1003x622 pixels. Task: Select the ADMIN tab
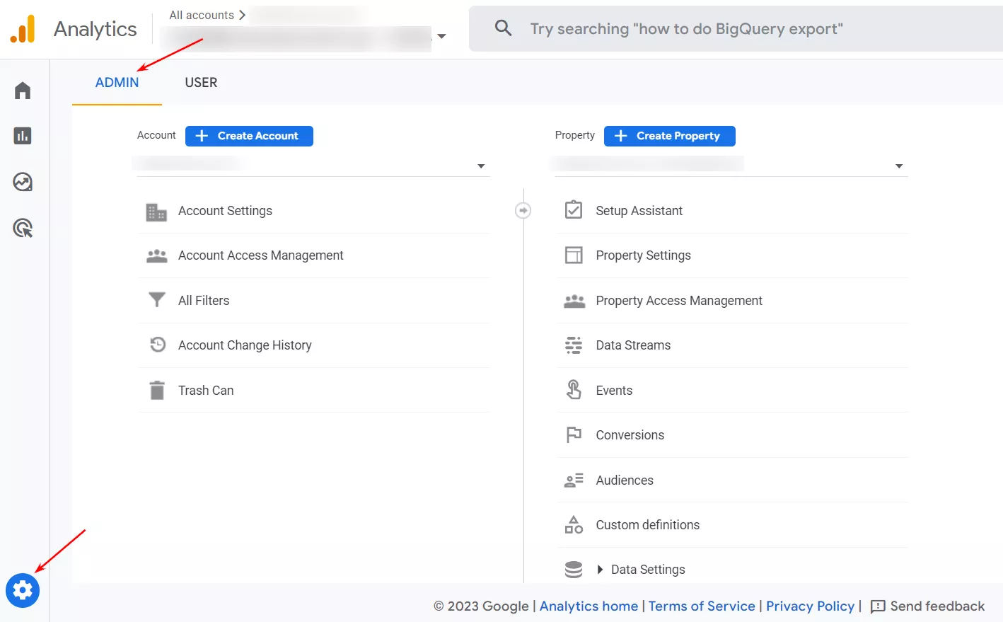[x=117, y=82]
